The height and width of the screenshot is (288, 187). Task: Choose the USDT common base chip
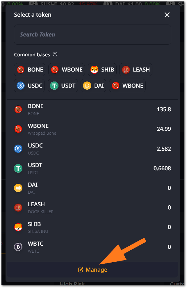click(x=63, y=86)
